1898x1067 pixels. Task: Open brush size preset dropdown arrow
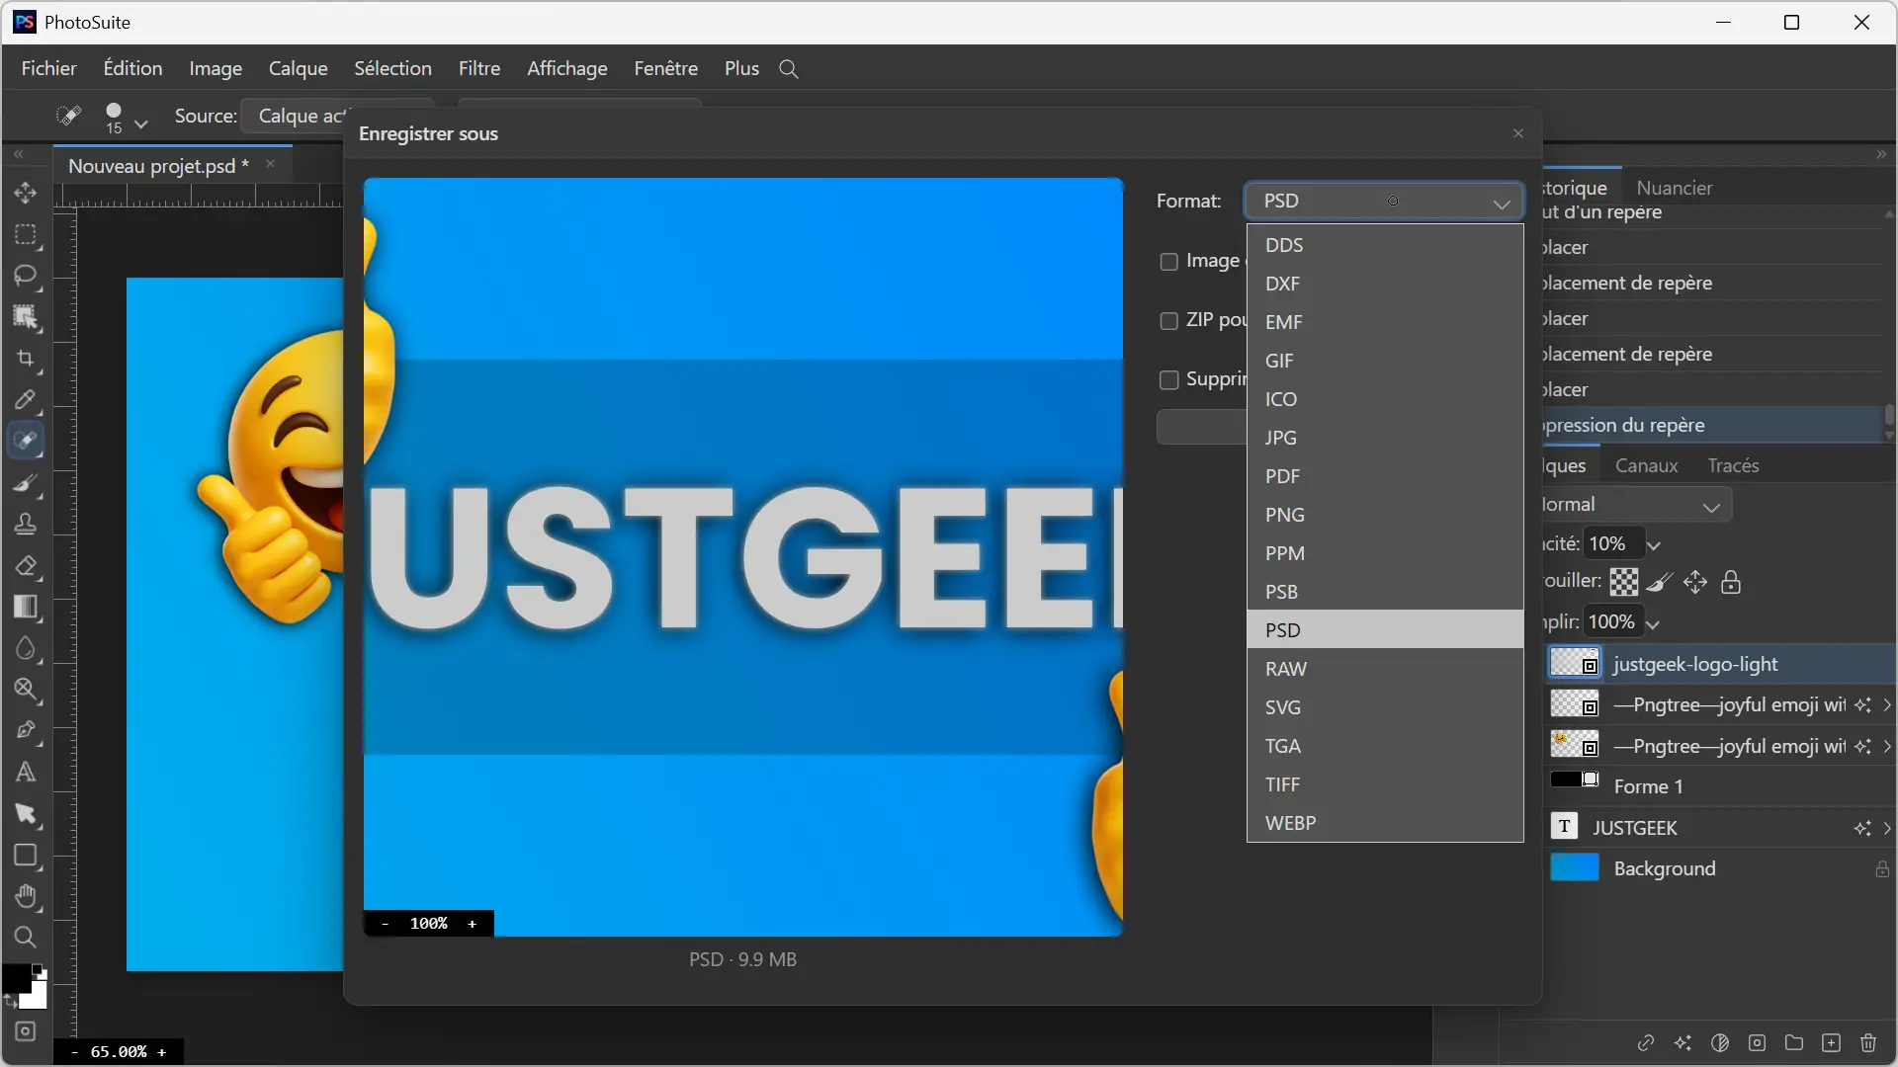141,123
